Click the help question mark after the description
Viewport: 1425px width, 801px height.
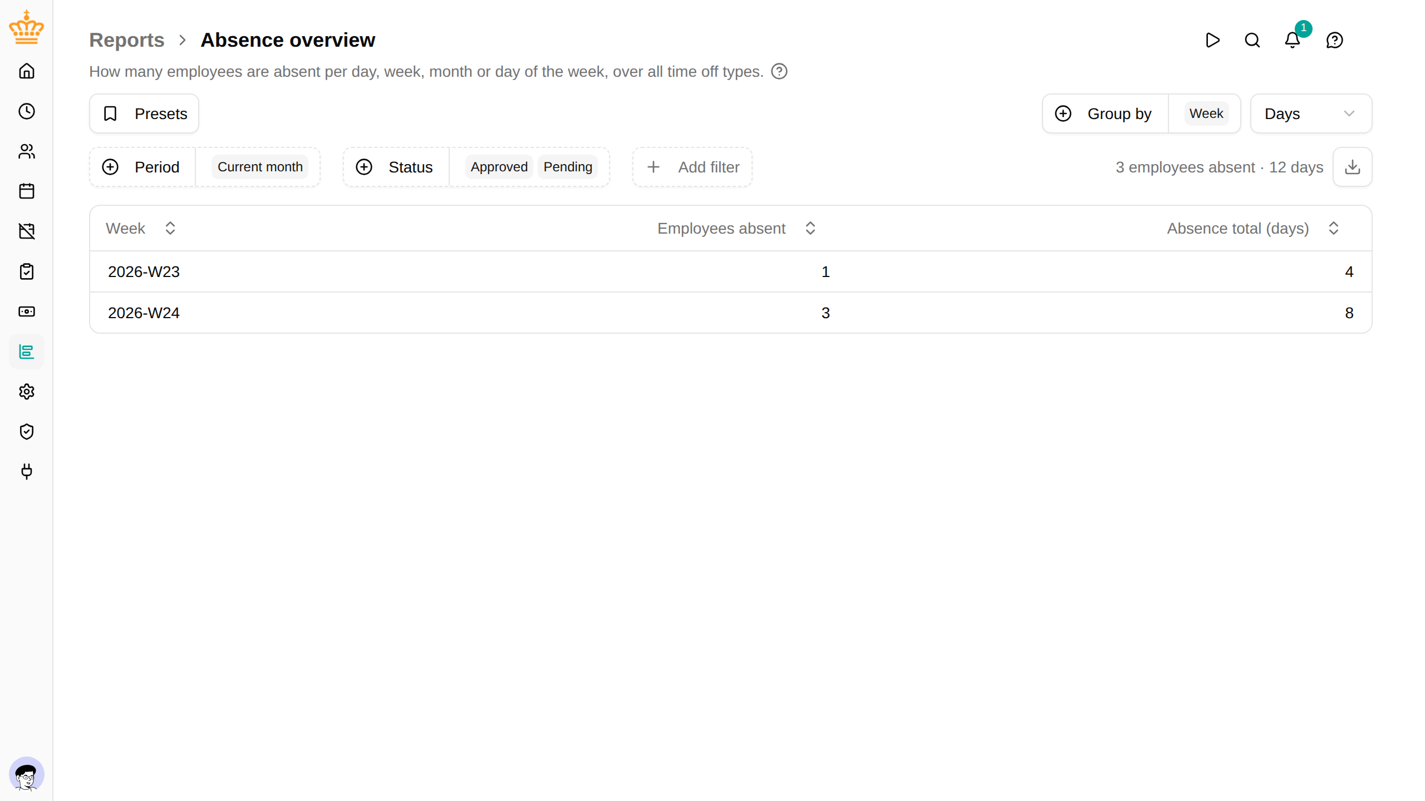point(779,72)
